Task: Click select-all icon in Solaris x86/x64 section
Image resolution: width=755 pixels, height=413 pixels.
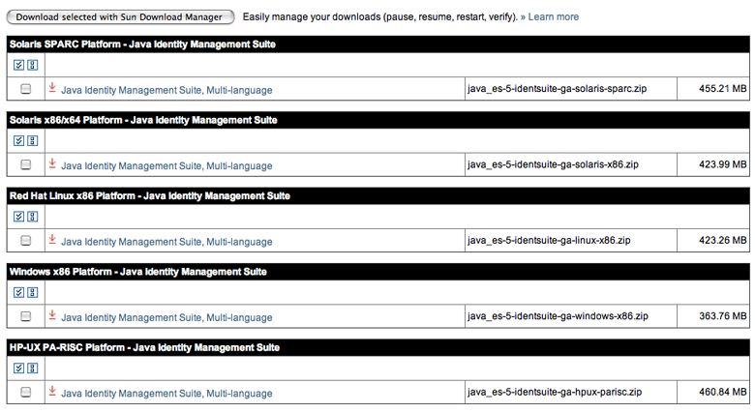Action: 19,140
